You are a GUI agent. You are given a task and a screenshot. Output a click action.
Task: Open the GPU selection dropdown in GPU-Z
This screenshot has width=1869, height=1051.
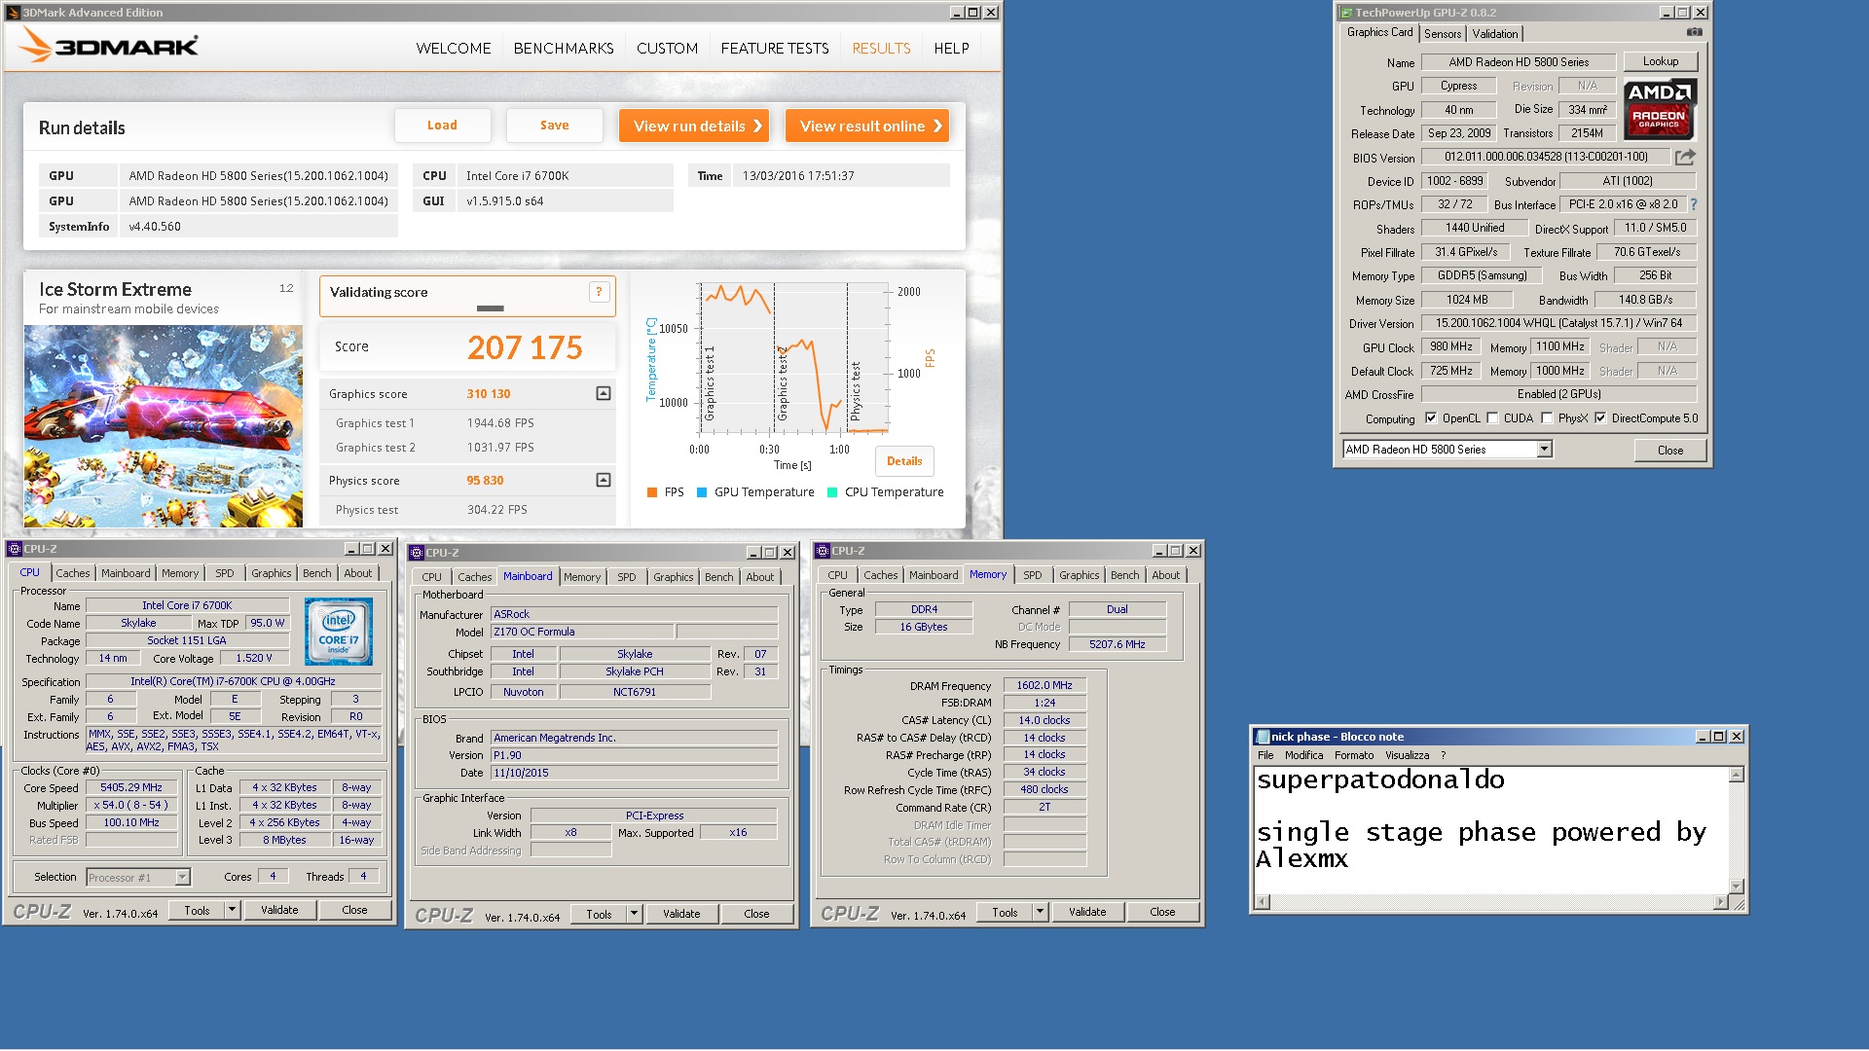1544,449
